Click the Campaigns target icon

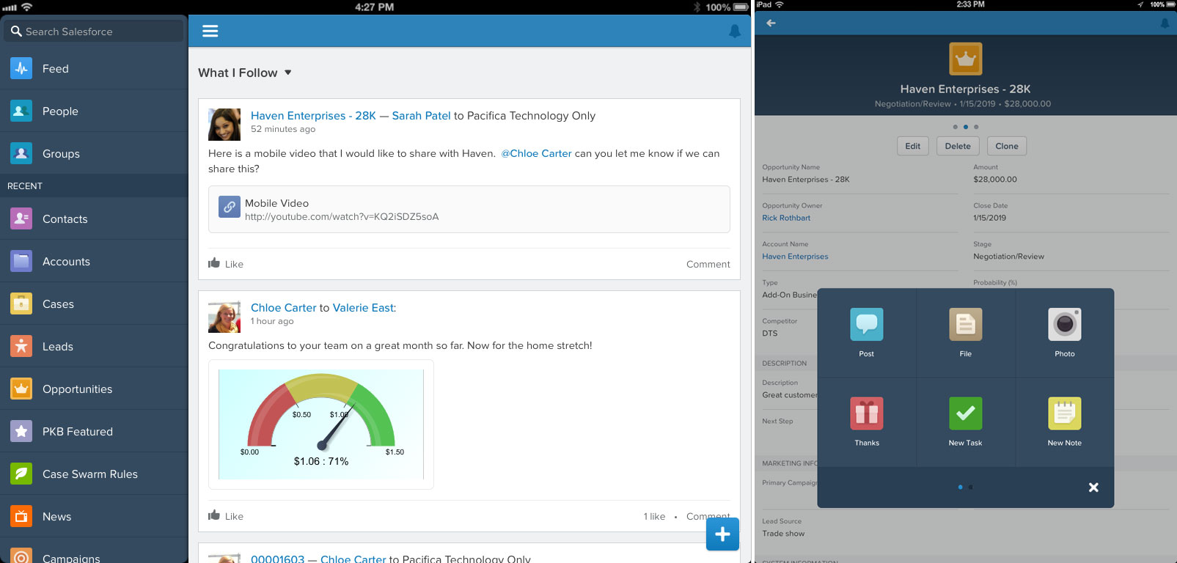coord(21,556)
